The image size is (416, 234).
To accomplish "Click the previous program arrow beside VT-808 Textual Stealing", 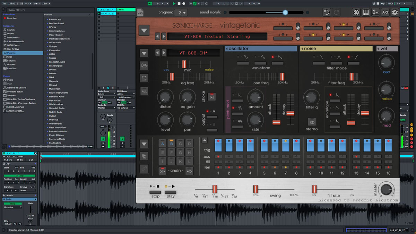I will click(x=157, y=36).
